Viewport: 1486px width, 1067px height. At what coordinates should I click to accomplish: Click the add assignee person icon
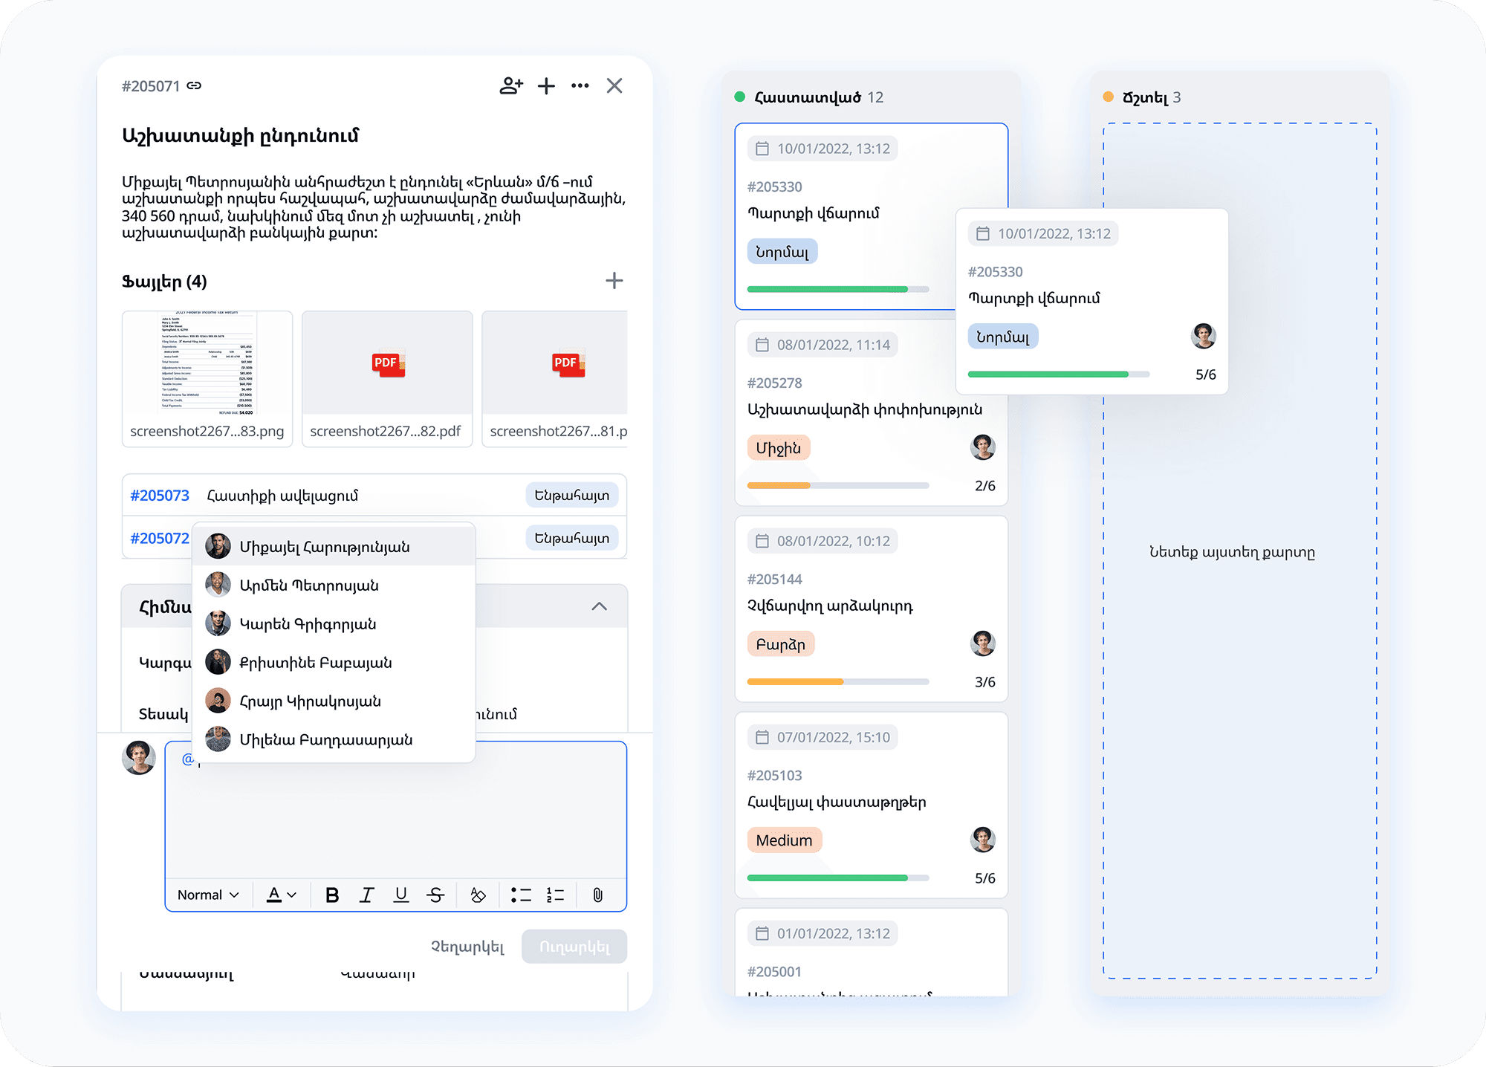tap(510, 86)
